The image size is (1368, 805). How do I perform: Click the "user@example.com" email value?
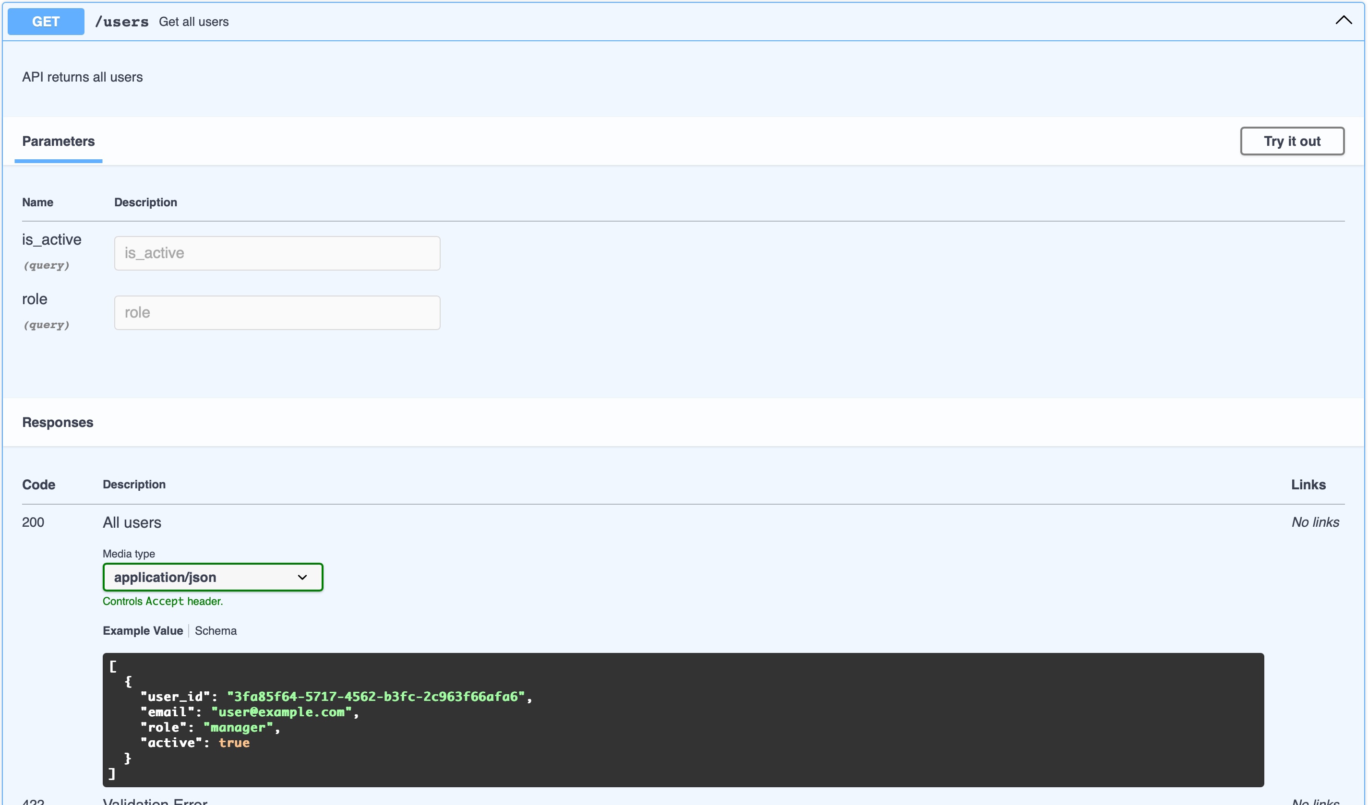click(x=281, y=712)
